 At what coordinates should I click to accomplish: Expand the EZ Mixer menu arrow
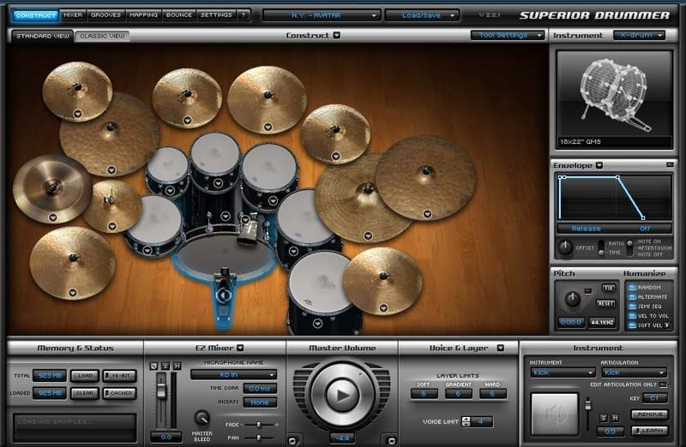coord(240,348)
